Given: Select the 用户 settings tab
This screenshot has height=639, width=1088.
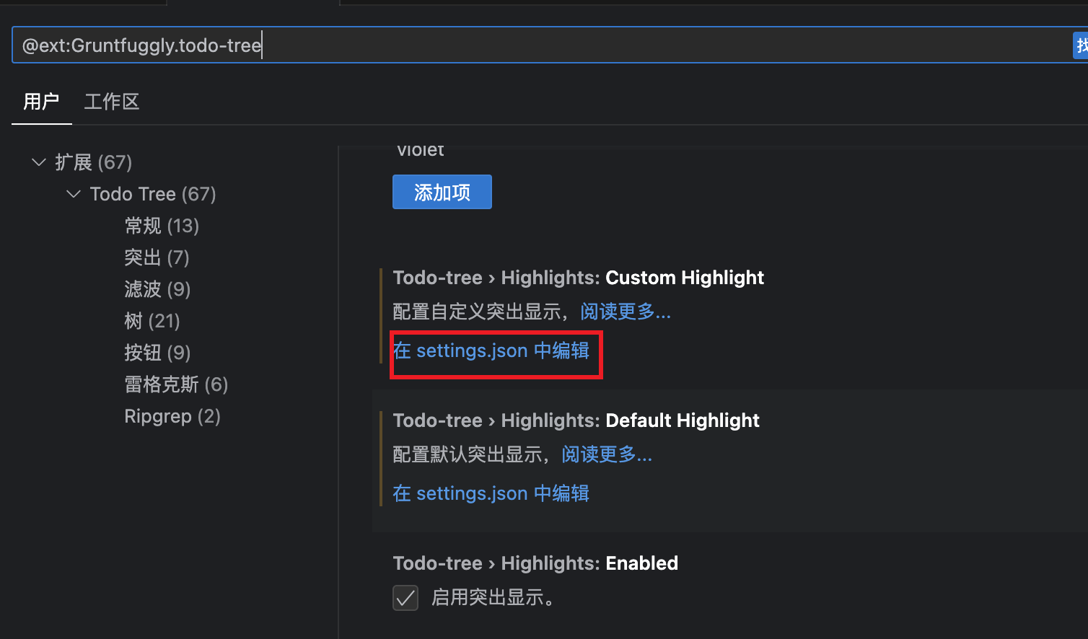Looking at the screenshot, I should (41, 102).
